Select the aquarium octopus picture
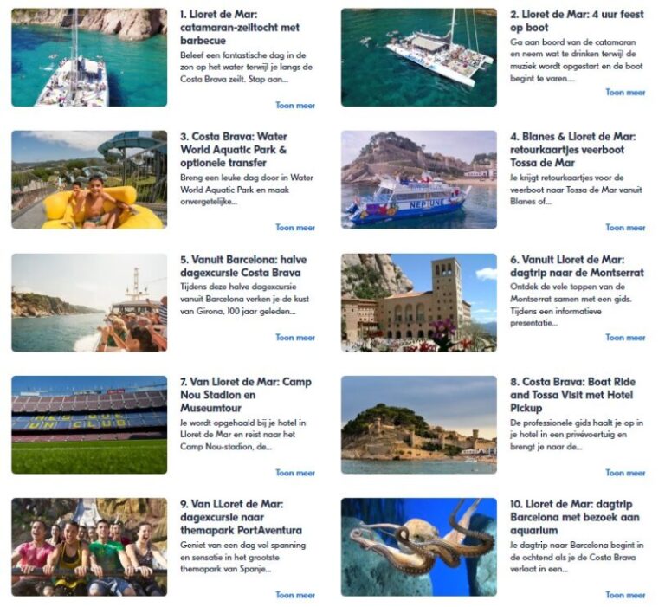 coord(418,546)
